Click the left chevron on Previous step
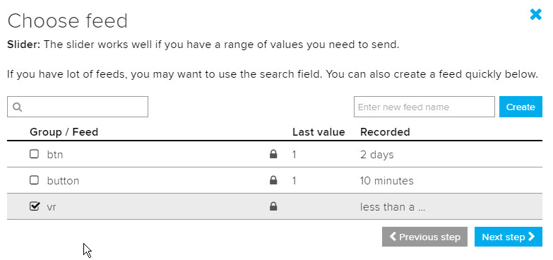The width and height of the screenshot is (553, 260). pos(393,237)
